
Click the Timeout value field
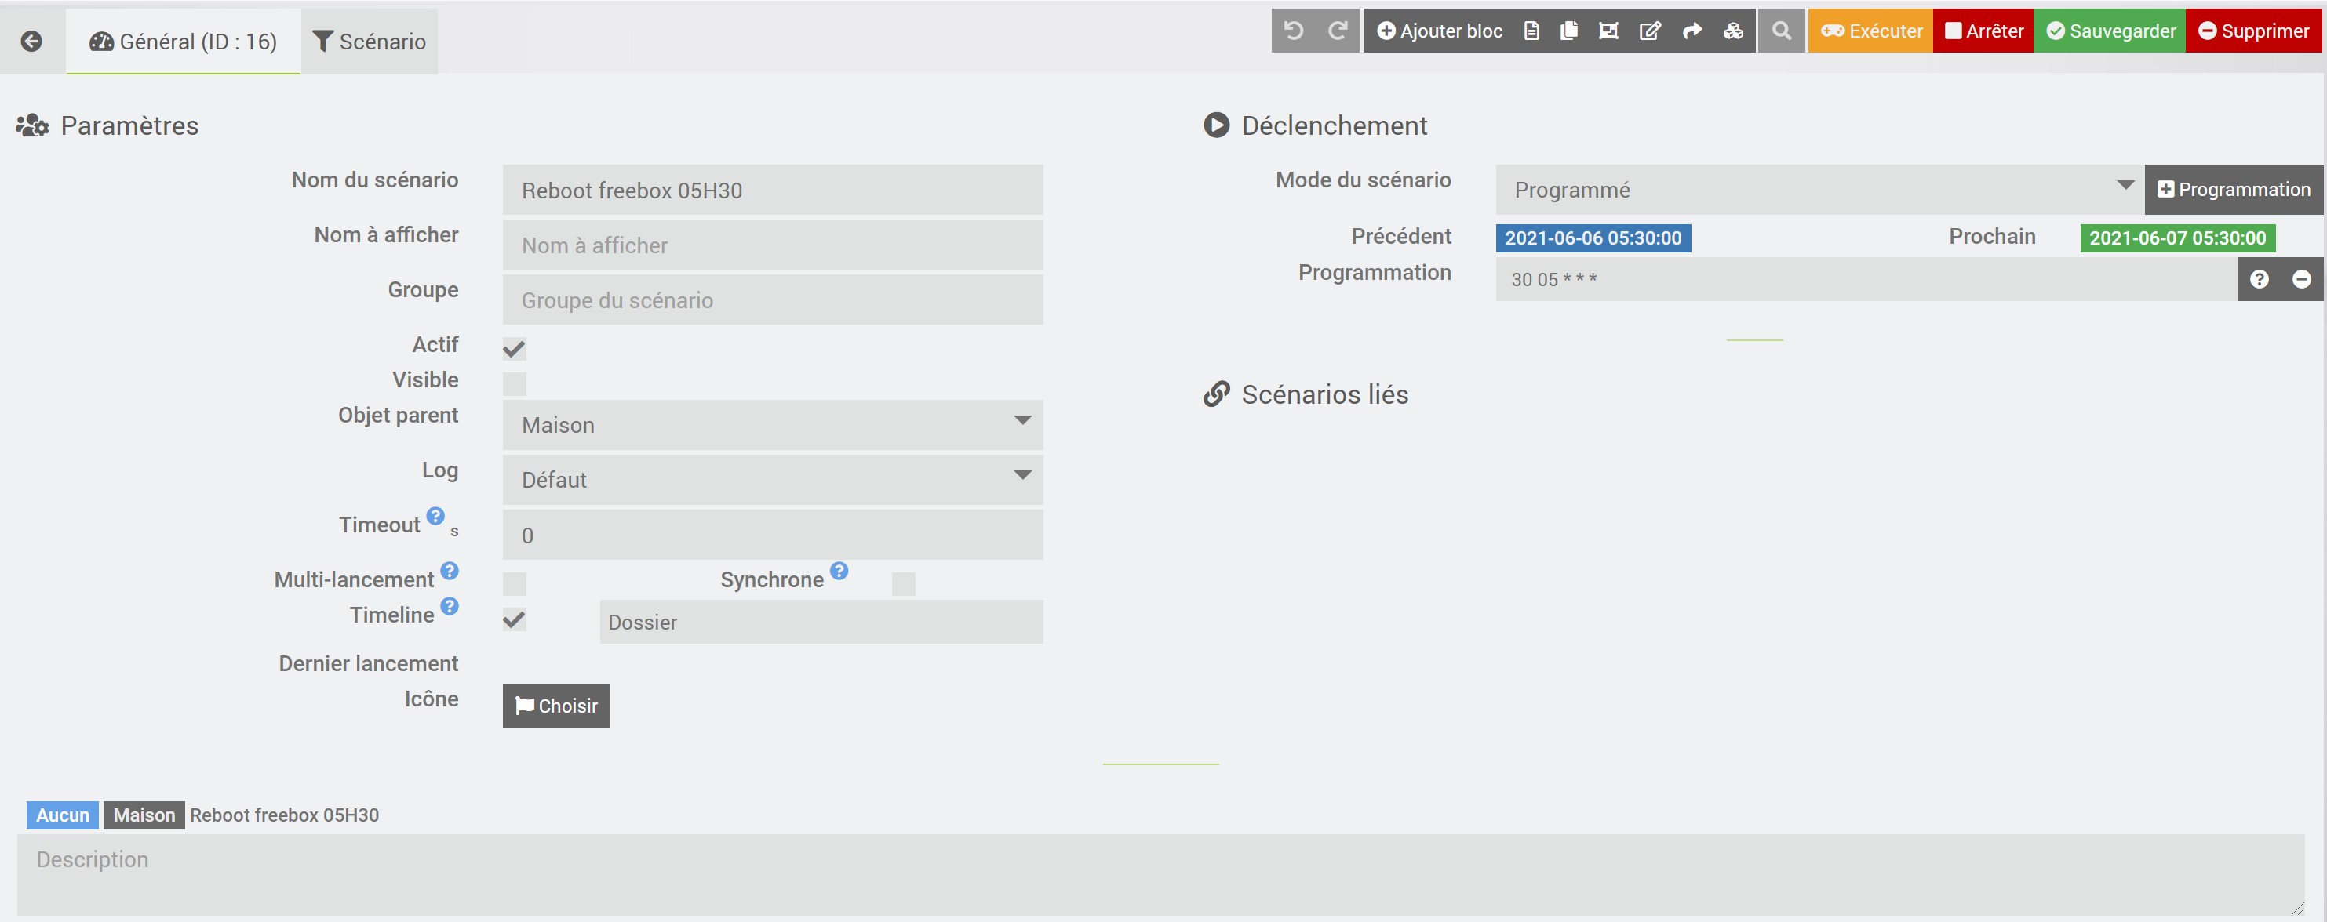(772, 535)
